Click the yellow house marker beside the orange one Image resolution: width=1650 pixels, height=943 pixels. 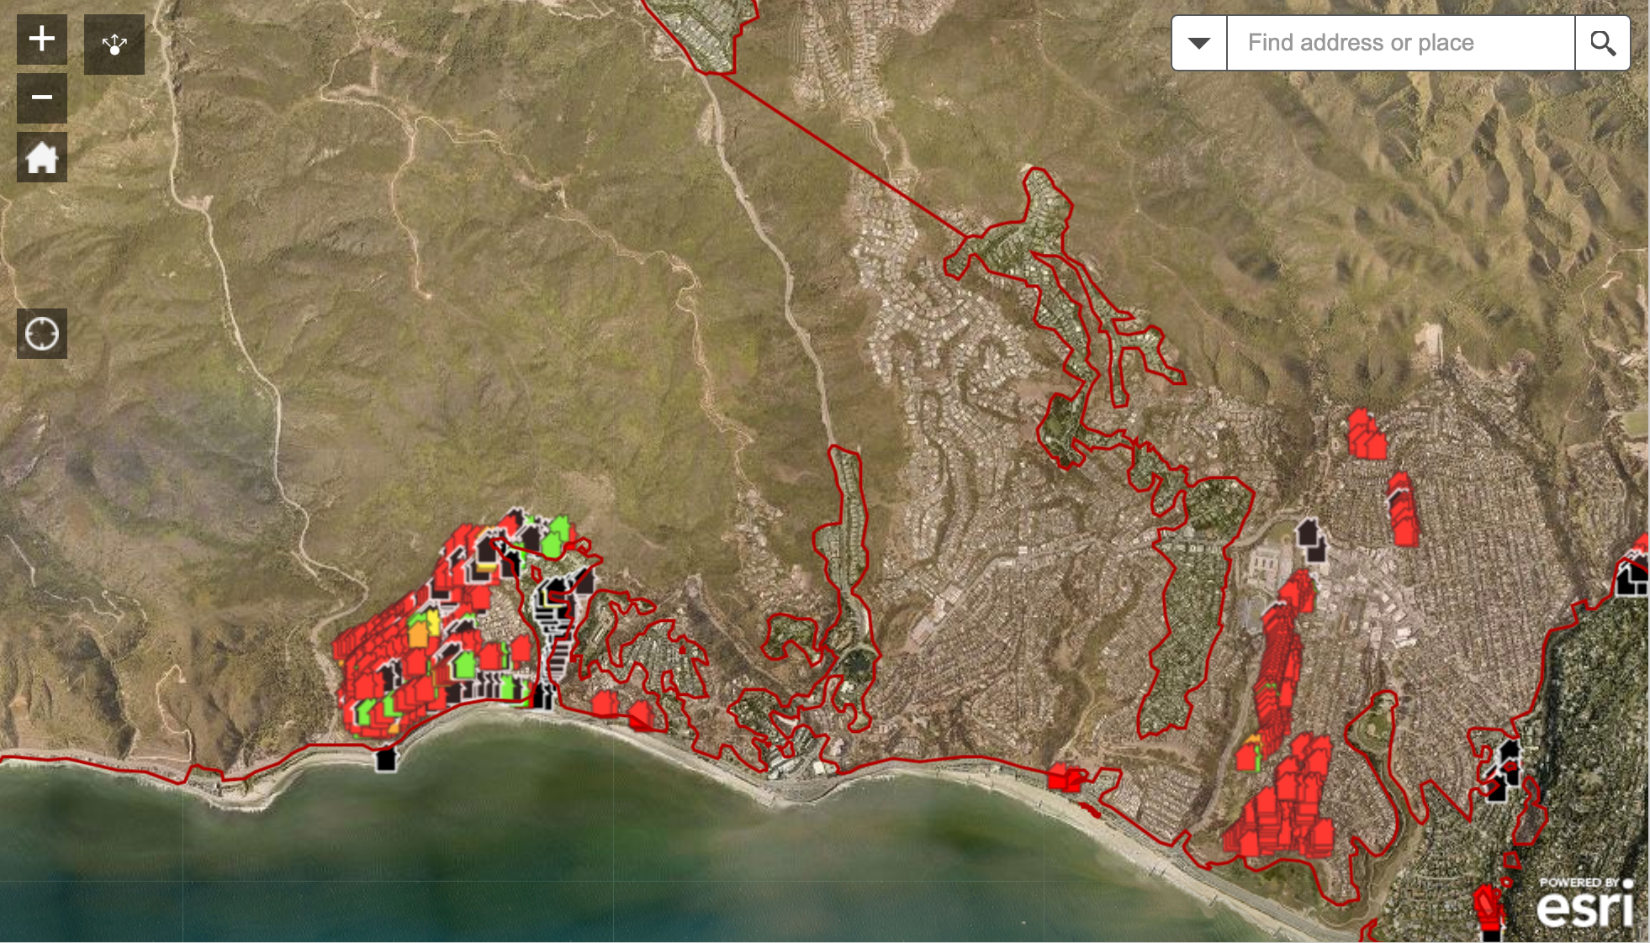click(x=432, y=622)
